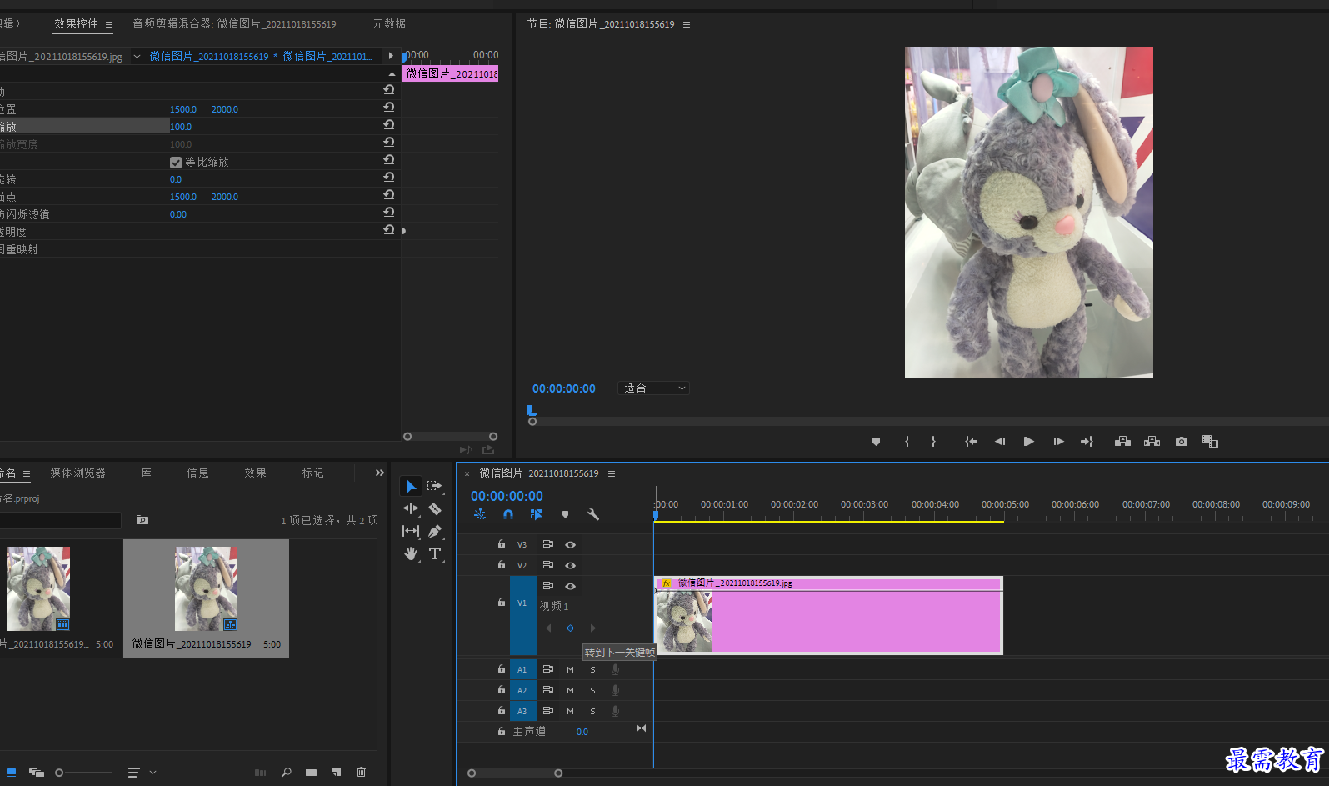Toggle V3 track lock
The image size is (1329, 786).
pos(502,543)
